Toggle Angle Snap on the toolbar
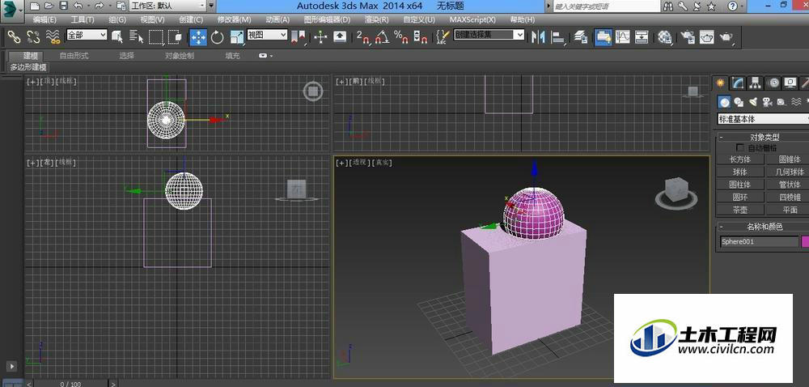 click(x=383, y=36)
